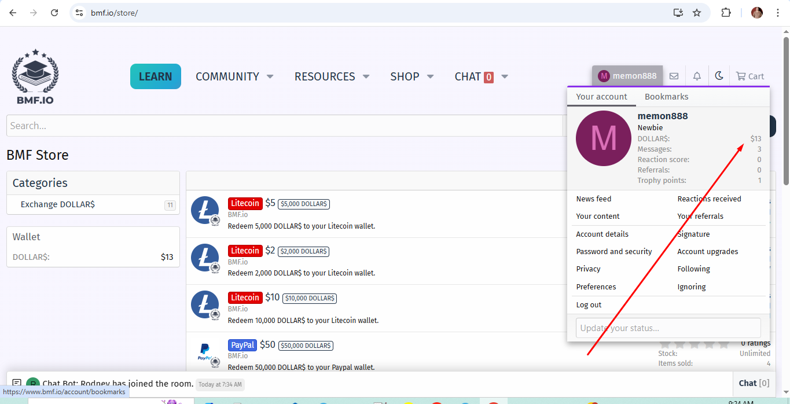Click the memon888 username in account menu
The height and width of the screenshot is (404, 790).
[663, 116]
